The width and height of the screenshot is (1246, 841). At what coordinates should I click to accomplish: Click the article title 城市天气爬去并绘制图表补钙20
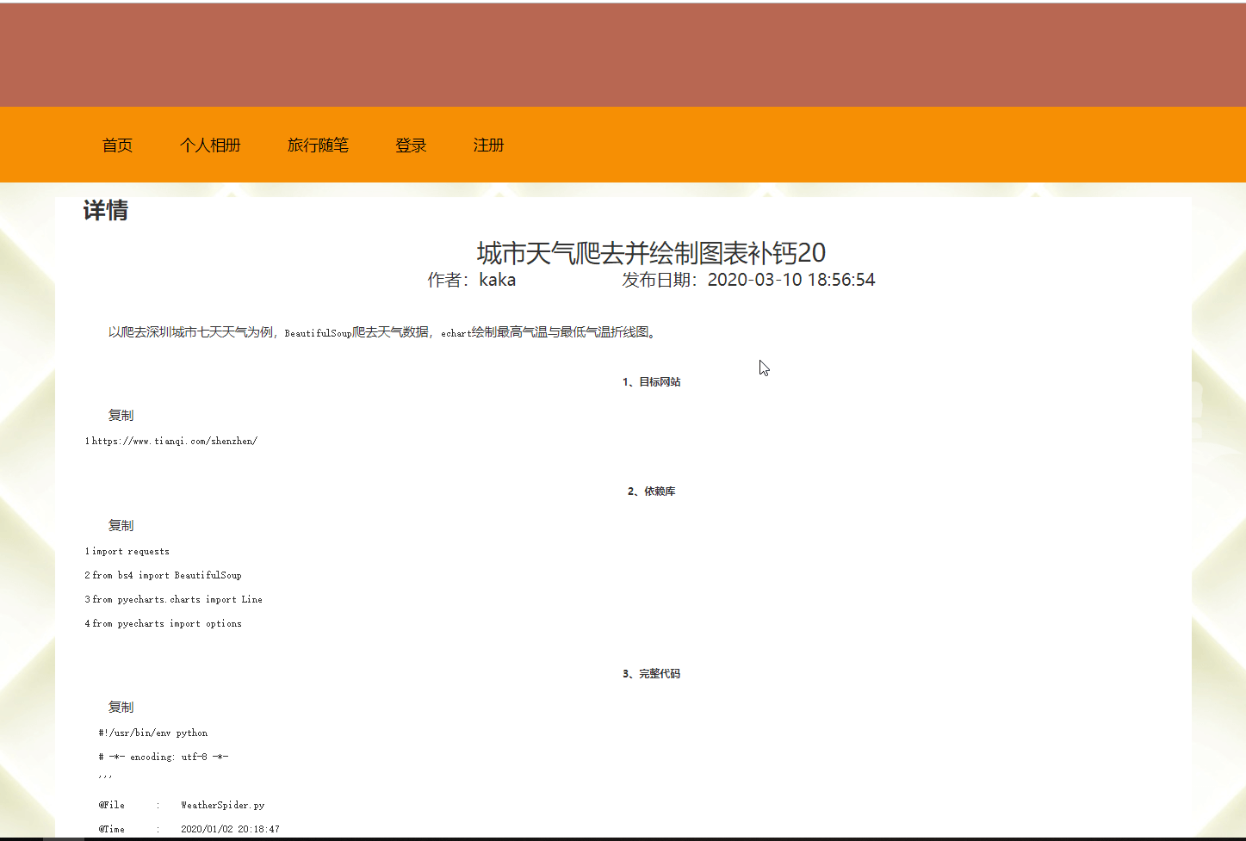(x=651, y=253)
